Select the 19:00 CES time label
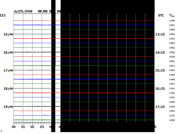 point(8,107)
